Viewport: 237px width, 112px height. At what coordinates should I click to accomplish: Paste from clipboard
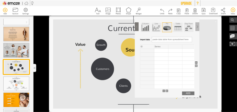coord(187,11)
